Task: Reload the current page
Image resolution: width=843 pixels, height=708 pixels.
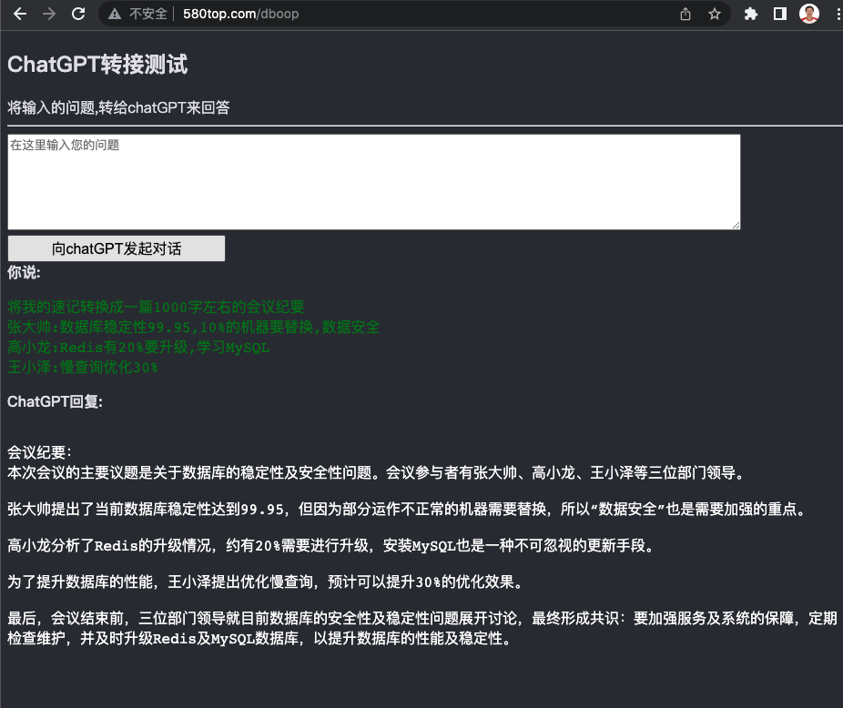Action: pyautogui.click(x=79, y=14)
